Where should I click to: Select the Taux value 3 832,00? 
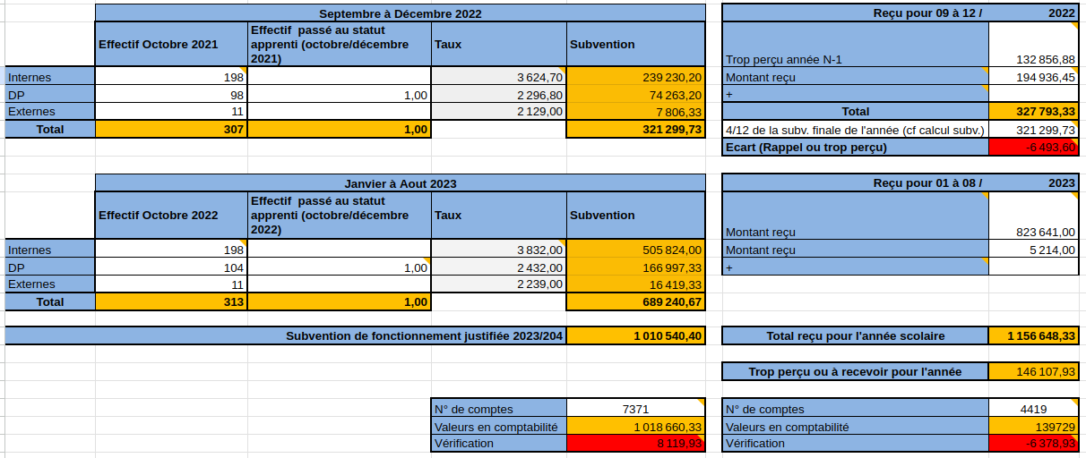coord(499,250)
